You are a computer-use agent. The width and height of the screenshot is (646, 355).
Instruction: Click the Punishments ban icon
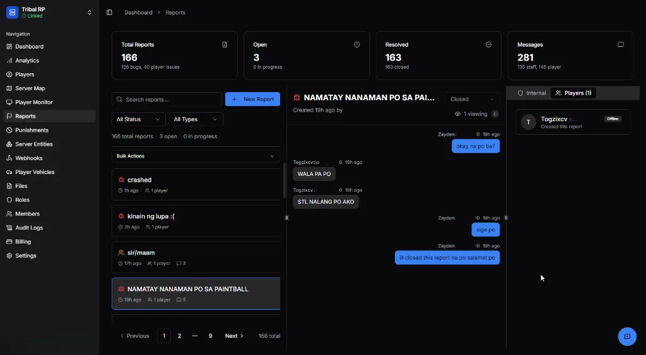(9, 130)
